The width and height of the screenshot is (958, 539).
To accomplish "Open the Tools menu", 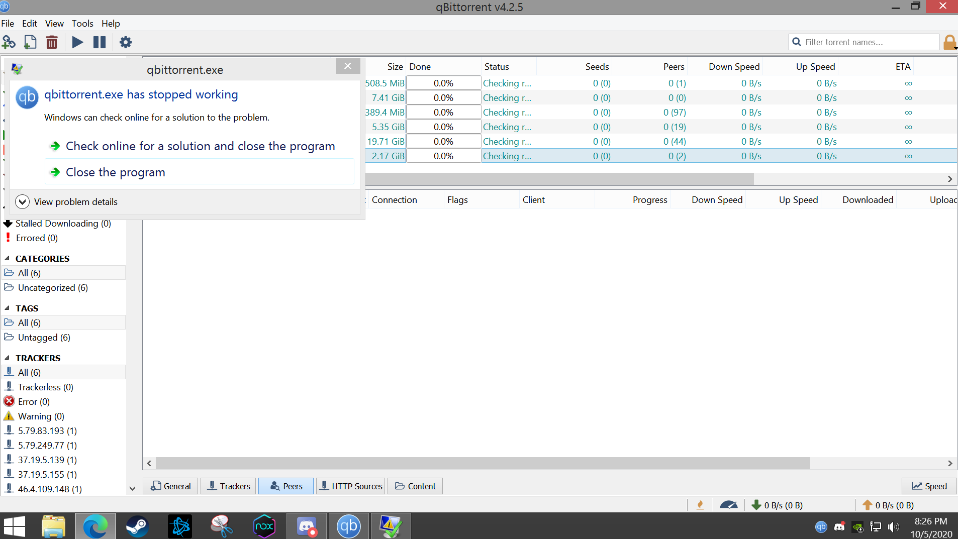I will pyautogui.click(x=82, y=24).
